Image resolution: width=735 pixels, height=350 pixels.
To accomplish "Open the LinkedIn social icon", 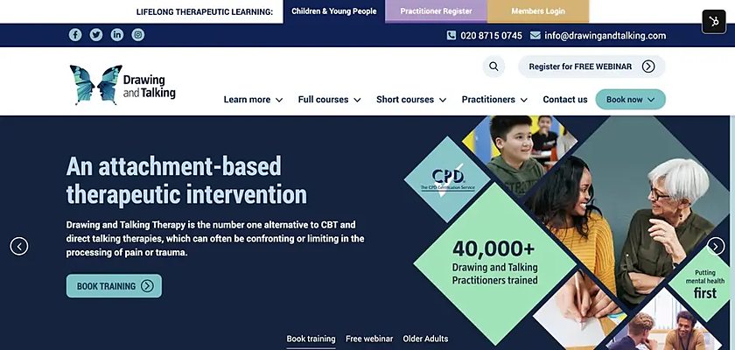I will click(x=117, y=35).
